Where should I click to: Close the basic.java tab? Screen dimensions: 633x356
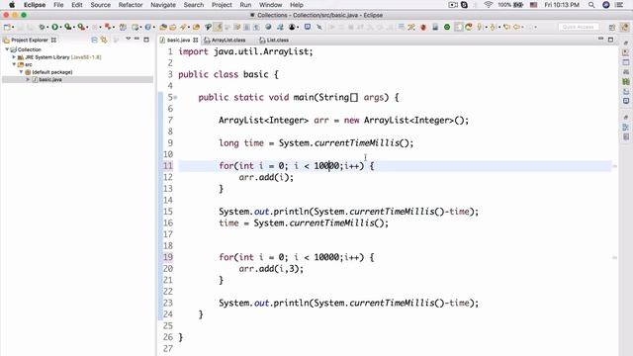coord(196,40)
